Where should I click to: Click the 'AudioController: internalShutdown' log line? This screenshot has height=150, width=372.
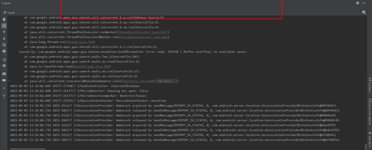pyautogui.click(x=75, y=86)
